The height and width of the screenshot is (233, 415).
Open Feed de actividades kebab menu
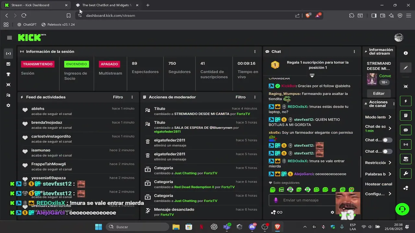[x=132, y=97]
